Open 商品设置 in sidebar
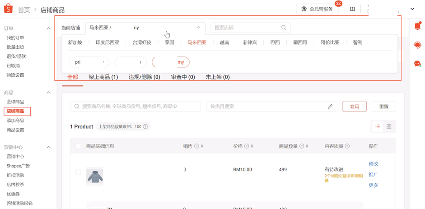This screenshot has width=425, height=209. pos(15,130)
